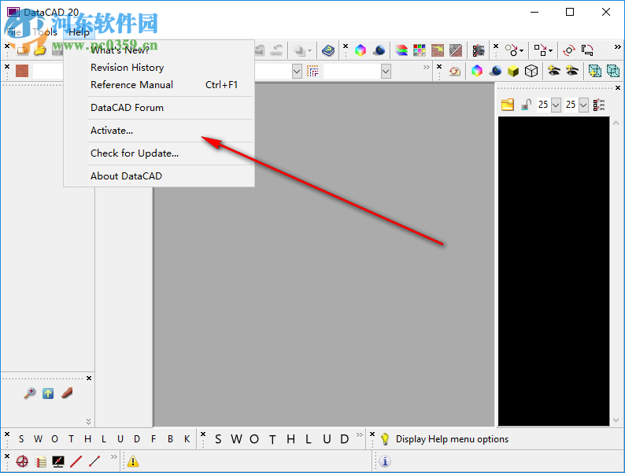Screen dimensions: 625x473
Task: Toggle the F status letter
Action: (x=153, y=439)
